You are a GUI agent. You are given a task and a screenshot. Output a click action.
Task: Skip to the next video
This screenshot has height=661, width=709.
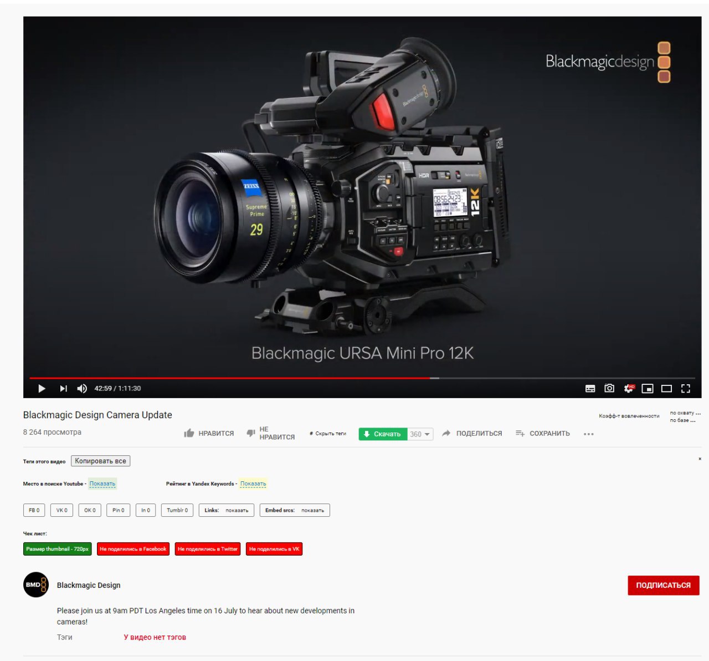coord(63,388)
